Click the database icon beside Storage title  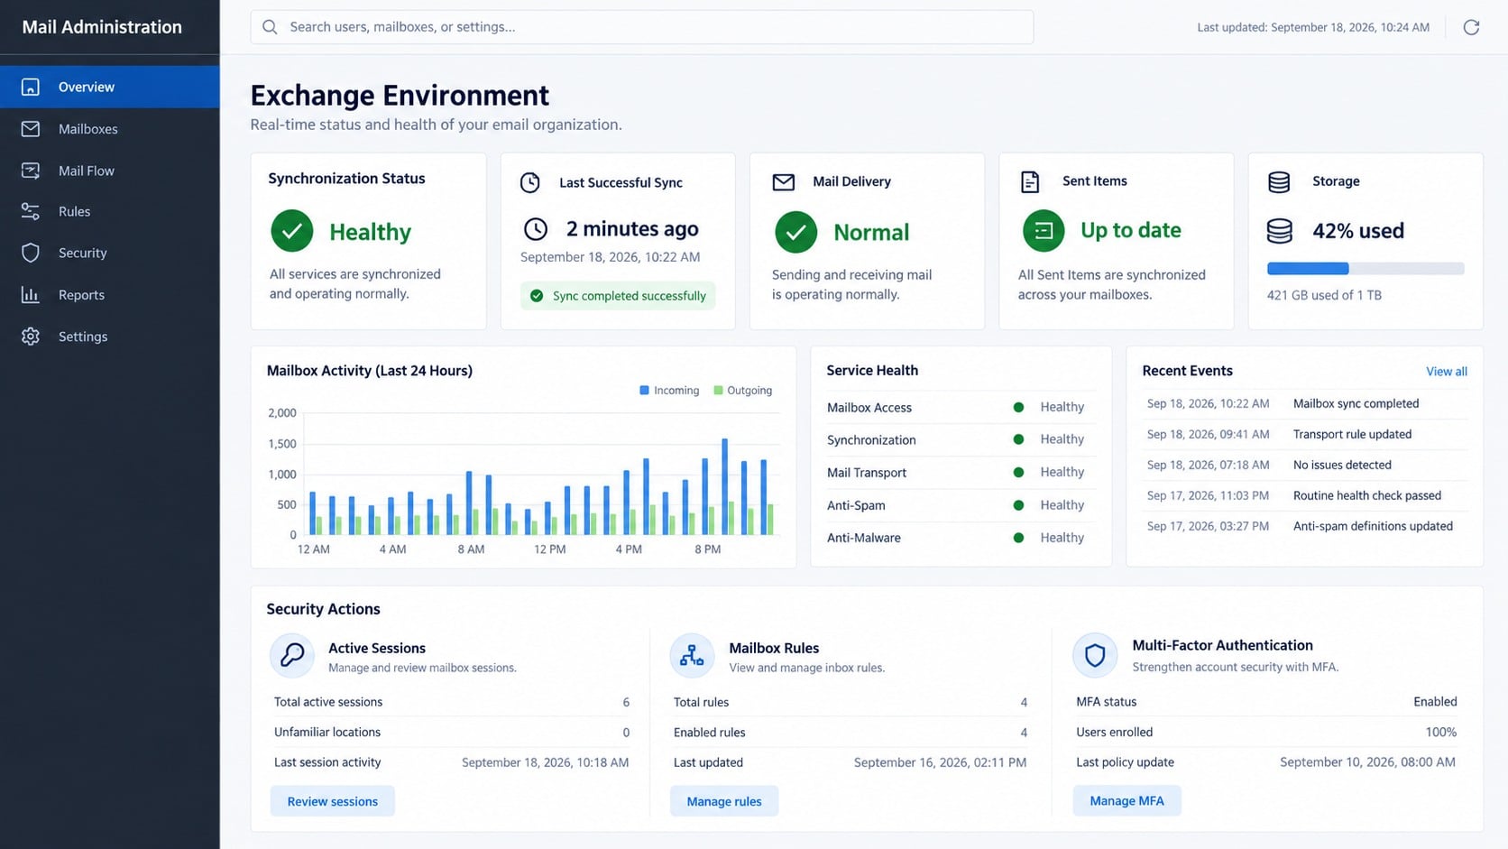[1279, 182]
